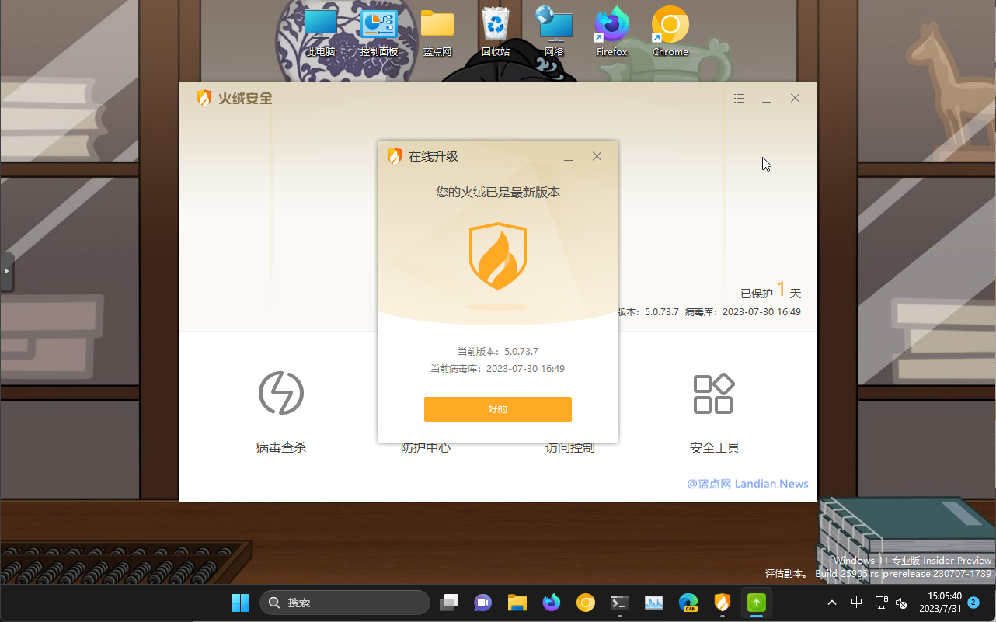Open Huorong shield icon in taskbar
Viewport: 996px width, 622px height.
722,603
